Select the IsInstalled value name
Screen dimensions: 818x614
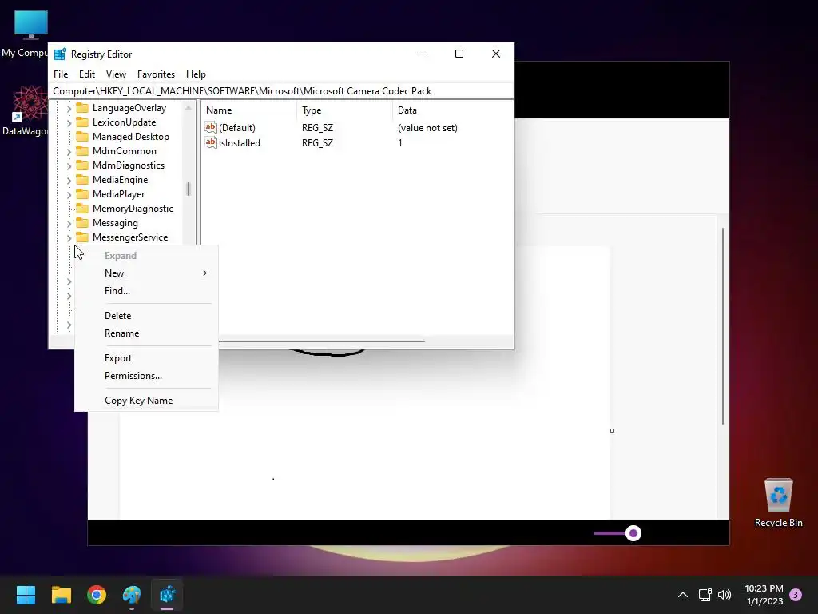tap(240, 142)
